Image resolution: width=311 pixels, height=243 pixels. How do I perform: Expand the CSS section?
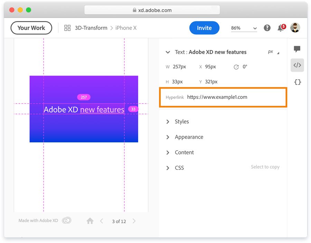pyautogui.click(x=168, y=168)
